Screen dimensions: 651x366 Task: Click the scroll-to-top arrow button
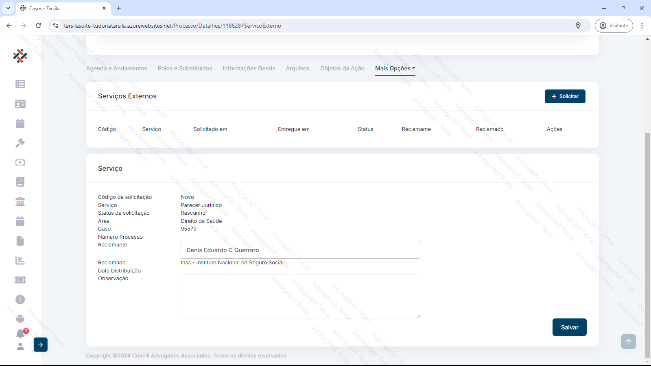[x=628, y=342]
